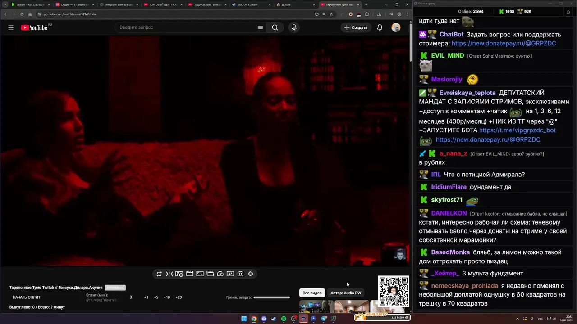Image resolution: width=577 pixels, height=324 pixels.
Task: Click username DANIELKON in chat
Action: [x=449, y=213]
